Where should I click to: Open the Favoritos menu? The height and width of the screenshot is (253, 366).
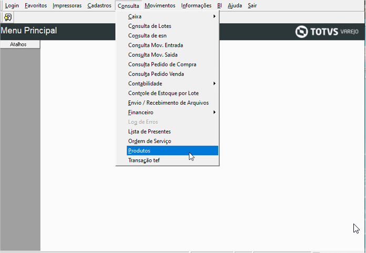click(36, 5)
